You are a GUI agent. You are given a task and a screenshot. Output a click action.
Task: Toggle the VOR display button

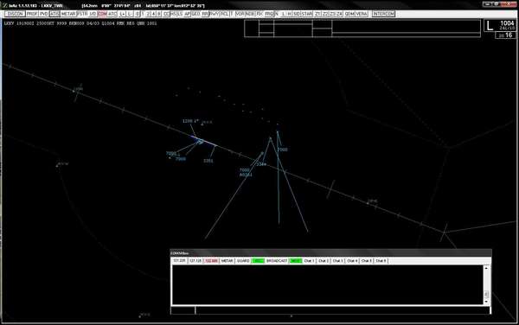coord(240,14)
